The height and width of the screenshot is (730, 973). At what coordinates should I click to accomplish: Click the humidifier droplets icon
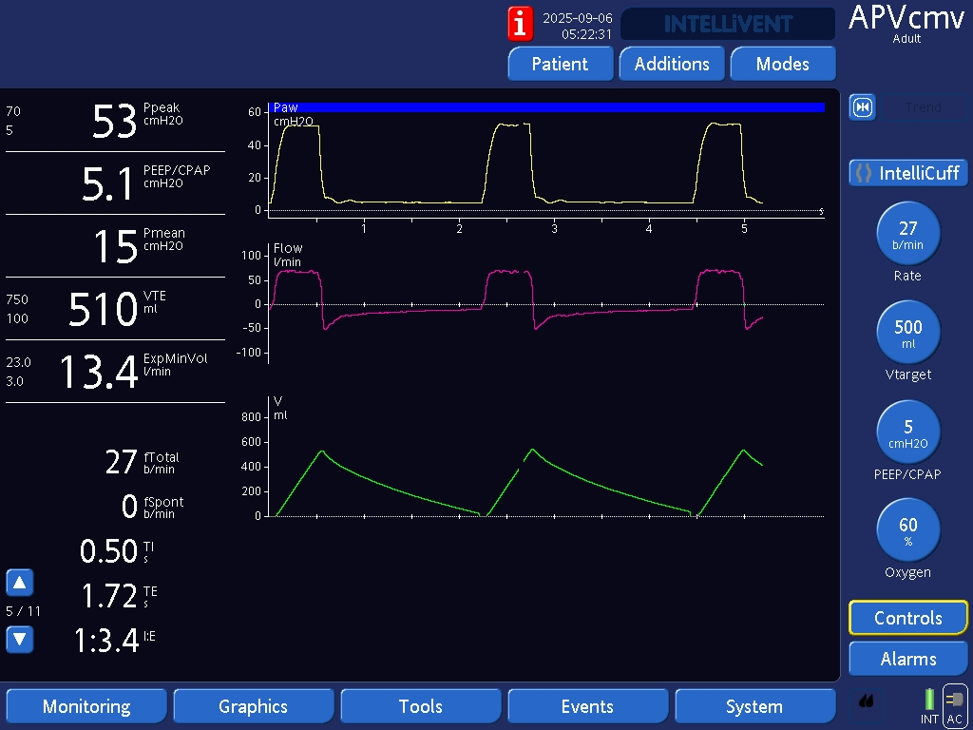866,702
